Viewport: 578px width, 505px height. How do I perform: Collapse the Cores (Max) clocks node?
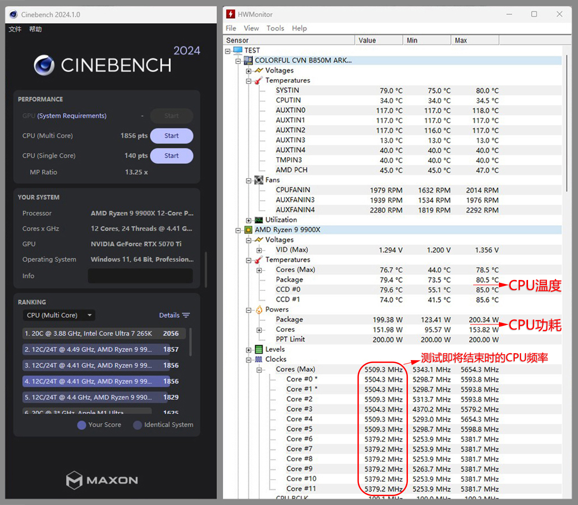pos(260,370)
